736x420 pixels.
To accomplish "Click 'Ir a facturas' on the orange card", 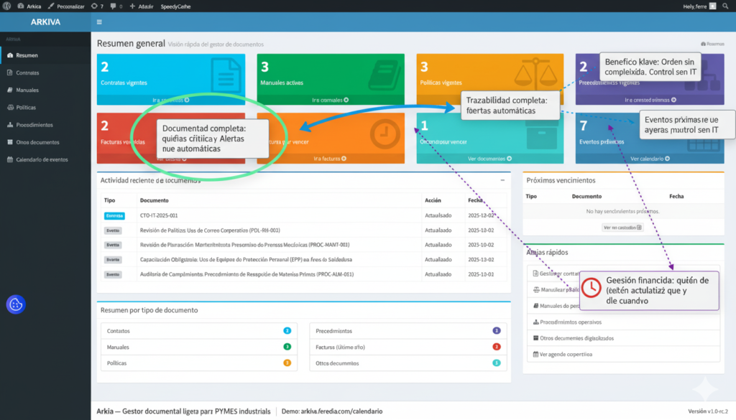I will (x=331, y=159).
